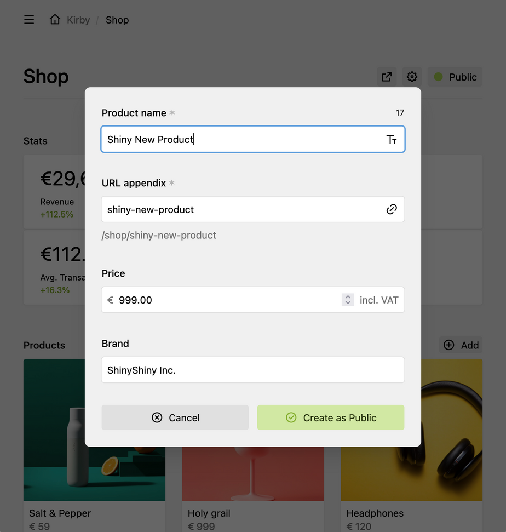Toggle the Public page status
506x532 pixels.
455,77
